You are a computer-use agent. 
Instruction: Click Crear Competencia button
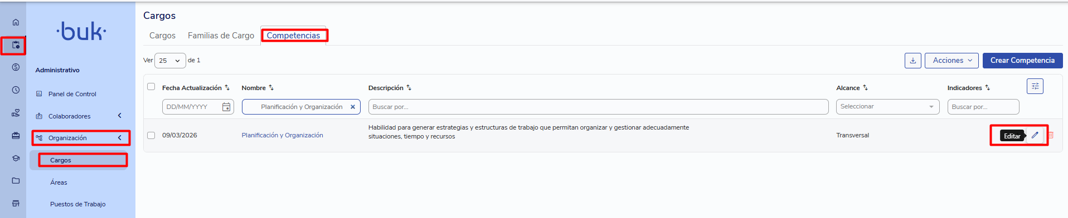(x=1022, y=60)
